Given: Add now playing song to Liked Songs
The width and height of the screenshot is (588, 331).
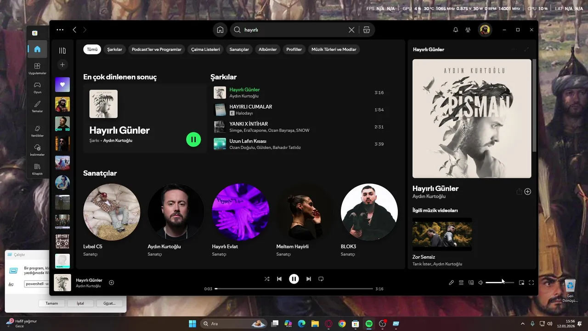Looking at the screenshot, I should pos(112,283).
